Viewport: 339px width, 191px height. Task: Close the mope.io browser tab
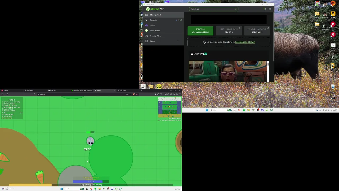(115, 90)
